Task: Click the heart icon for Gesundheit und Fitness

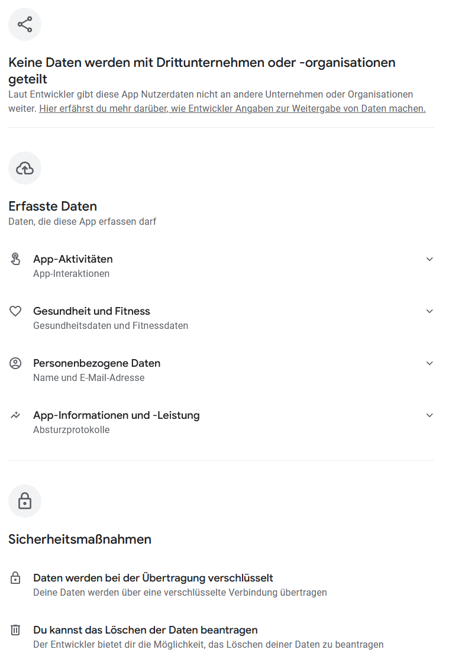Action: 15,311
